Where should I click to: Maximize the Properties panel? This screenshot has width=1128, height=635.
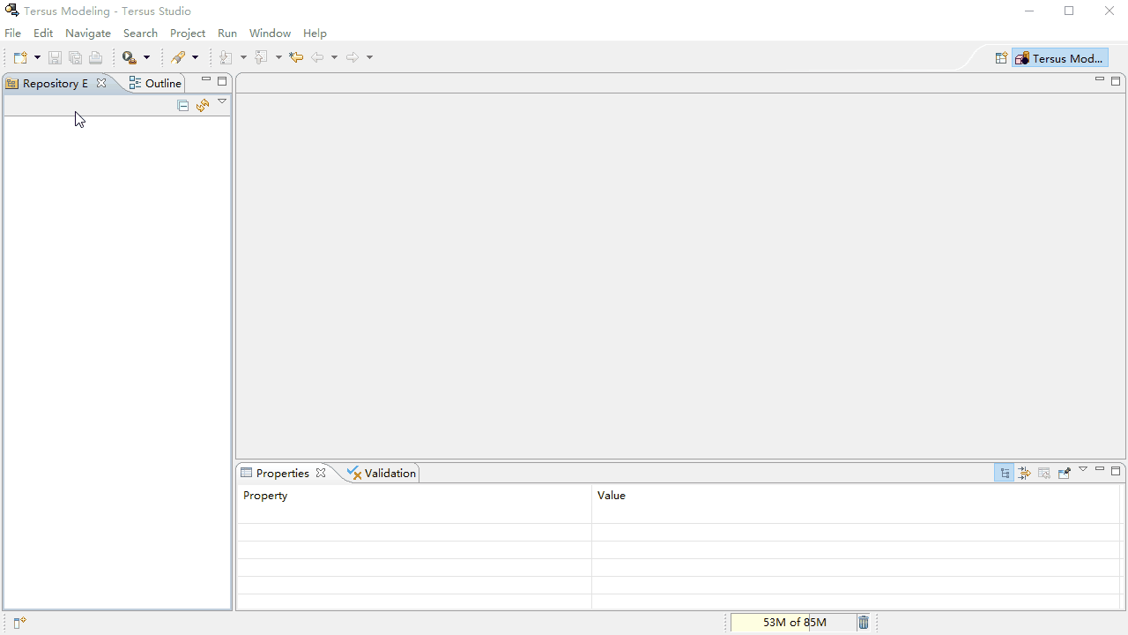[1116, 471]
